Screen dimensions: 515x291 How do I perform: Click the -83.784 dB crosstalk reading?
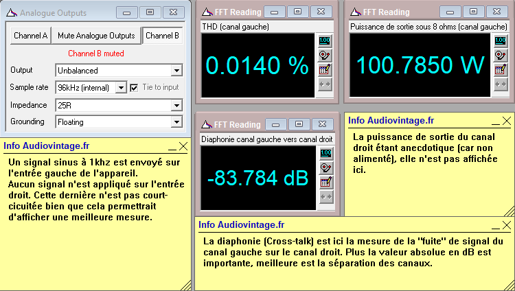point(257,178)
